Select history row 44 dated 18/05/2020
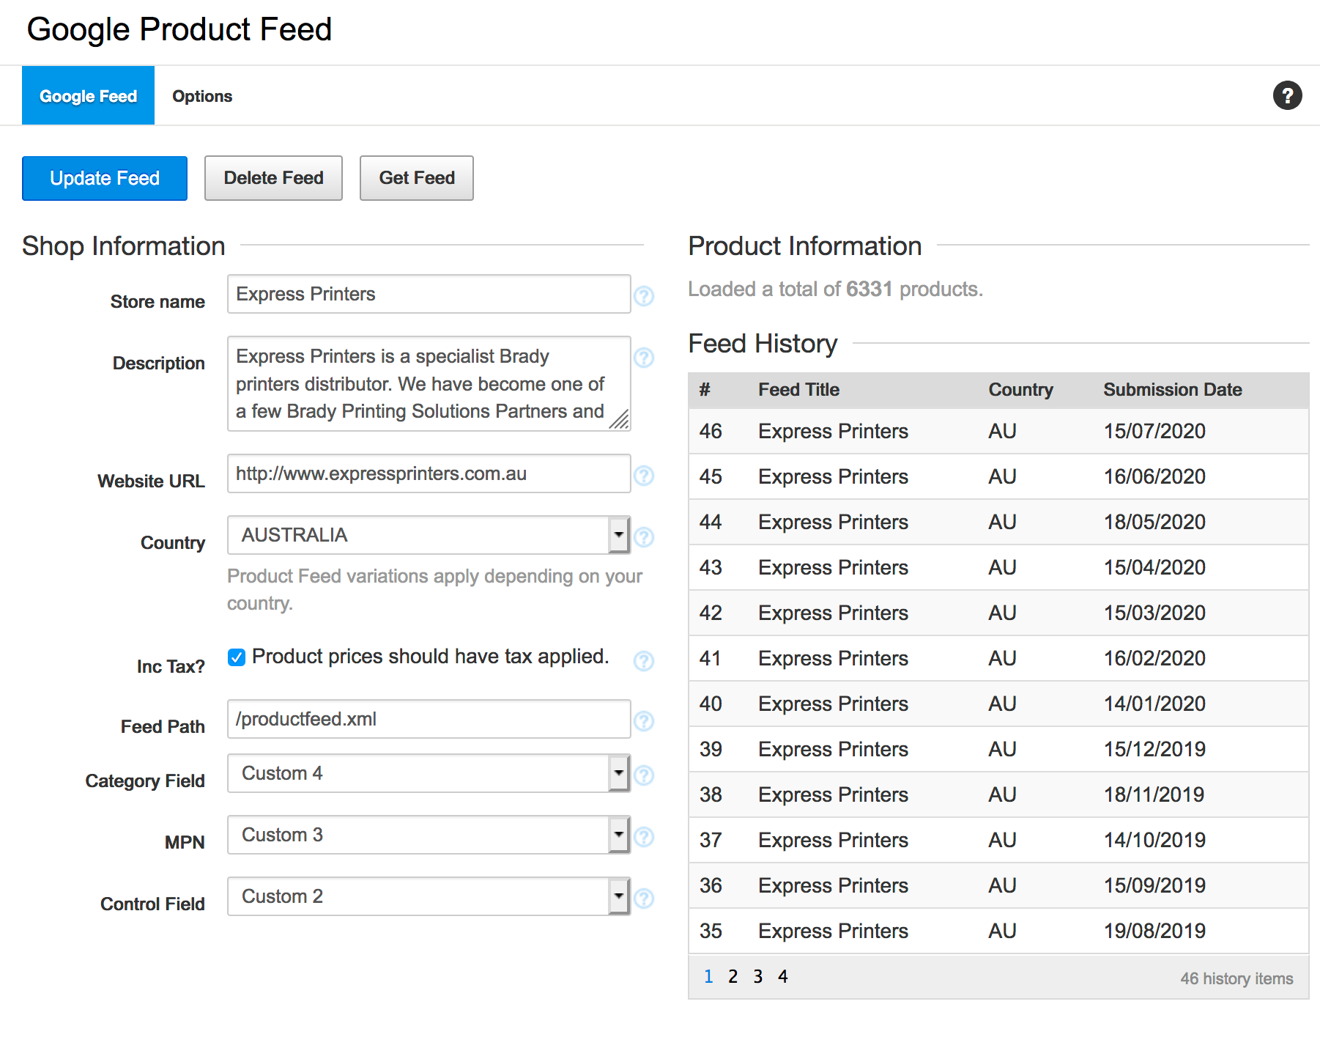 pos(998,522)
